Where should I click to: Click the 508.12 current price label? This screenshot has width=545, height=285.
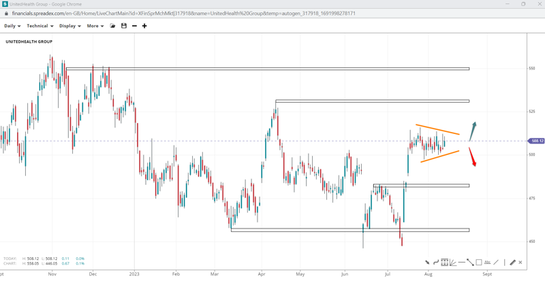coord(537,141)
